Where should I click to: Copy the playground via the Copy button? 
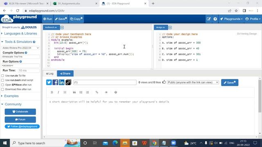(x=76, y=19)
